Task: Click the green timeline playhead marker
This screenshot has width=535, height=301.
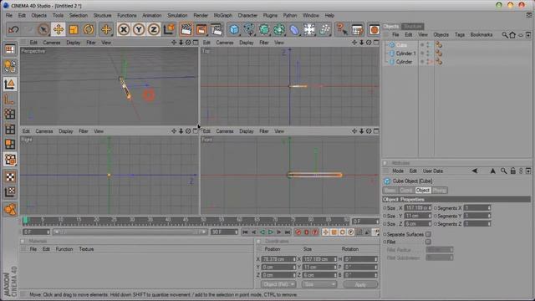Action: coord(25,220)
